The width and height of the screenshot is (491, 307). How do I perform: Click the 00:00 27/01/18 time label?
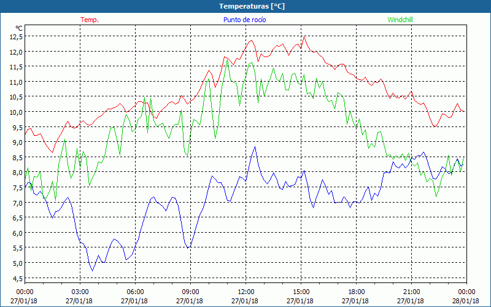pyautogui.click(x=25, y=297)
